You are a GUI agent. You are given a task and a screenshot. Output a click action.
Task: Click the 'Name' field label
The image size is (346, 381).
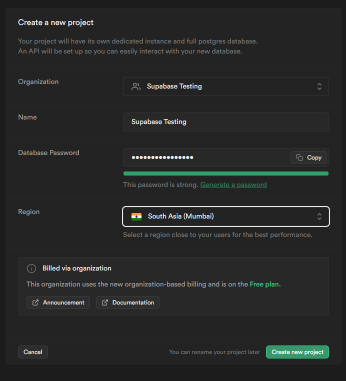click(27, 117)
